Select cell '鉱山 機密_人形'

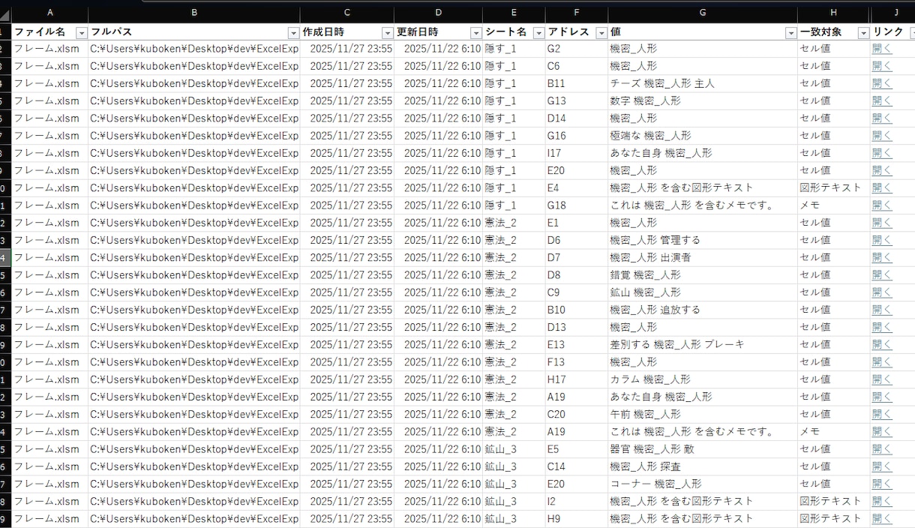coord(702,292)
